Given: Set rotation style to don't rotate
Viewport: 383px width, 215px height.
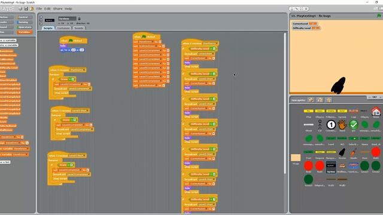Looking at the screenshot, I should 41,23.
